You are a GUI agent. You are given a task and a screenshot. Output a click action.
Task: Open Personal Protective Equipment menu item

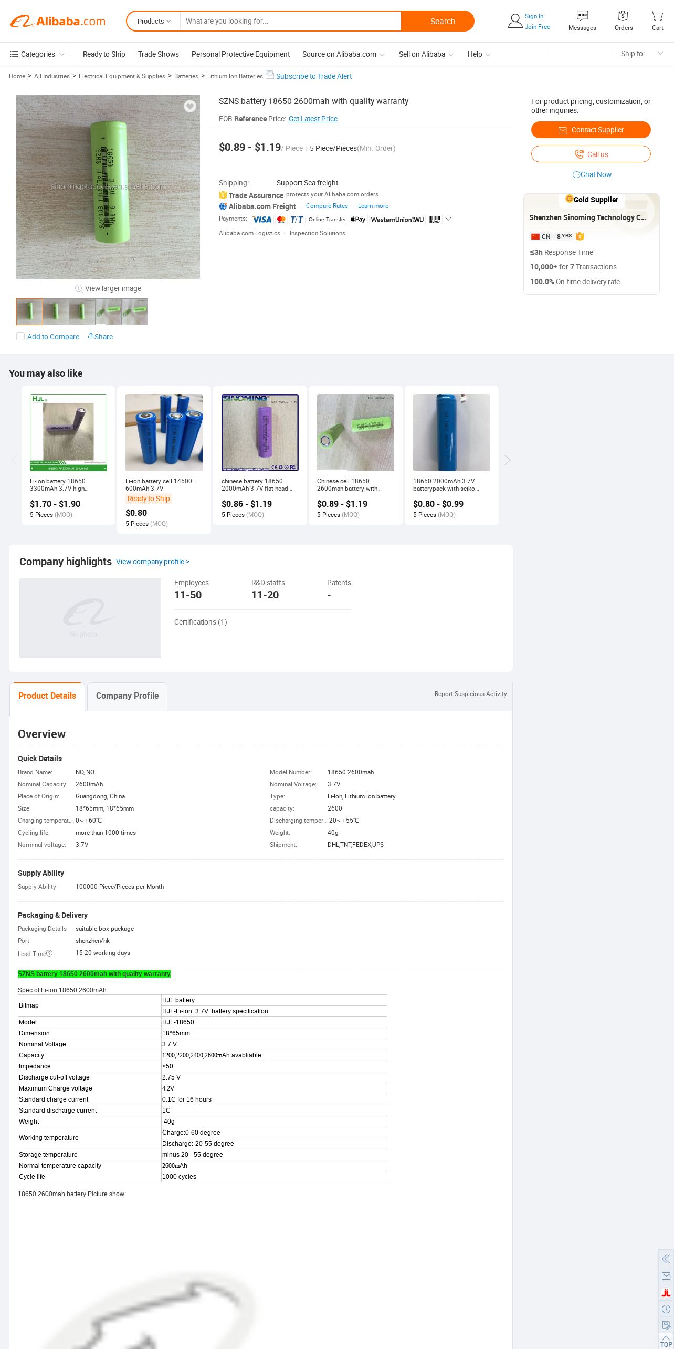pos(240,54)
